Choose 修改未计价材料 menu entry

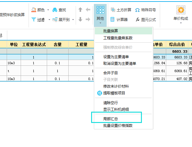pyautogui.click(x=123, y=86)
